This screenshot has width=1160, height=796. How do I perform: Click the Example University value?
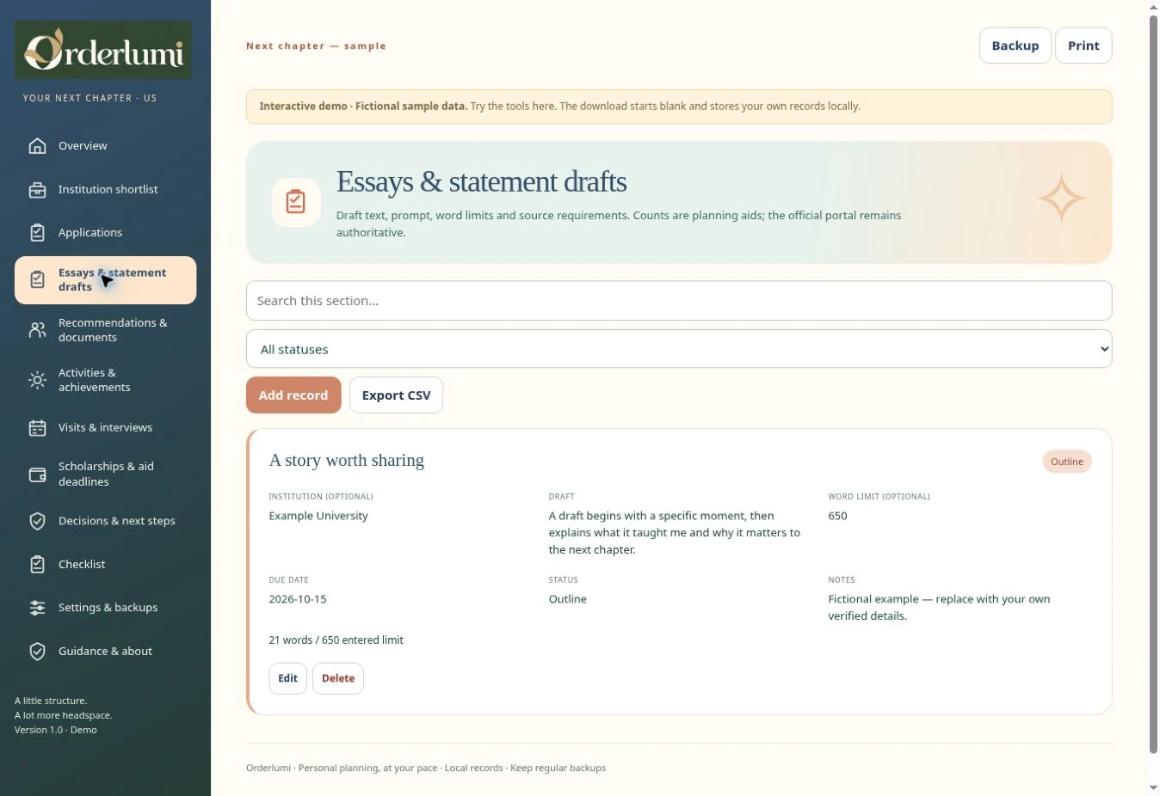318,516
